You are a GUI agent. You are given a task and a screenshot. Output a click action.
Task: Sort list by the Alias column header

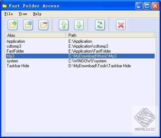[35, 35]
